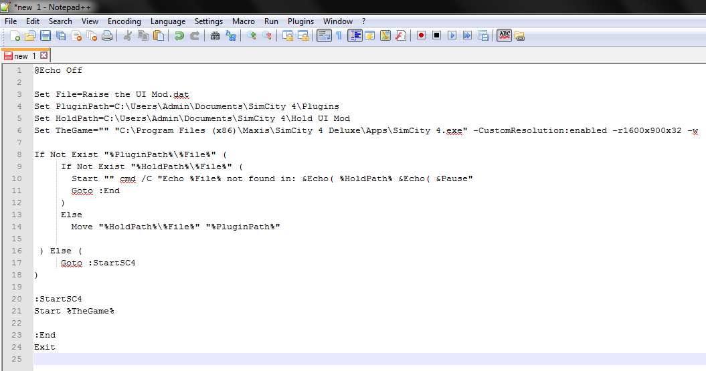
Task: Click the user defined language icon
Action: tap(370, 35)
